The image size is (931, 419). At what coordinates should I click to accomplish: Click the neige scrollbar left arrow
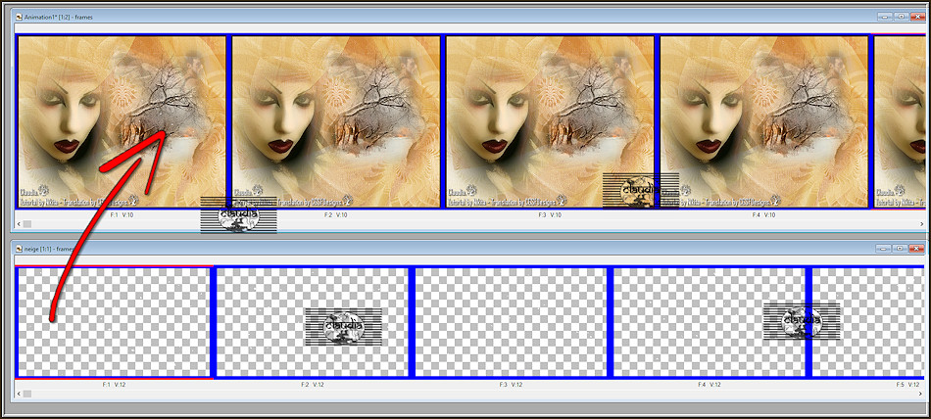(18, 394)
